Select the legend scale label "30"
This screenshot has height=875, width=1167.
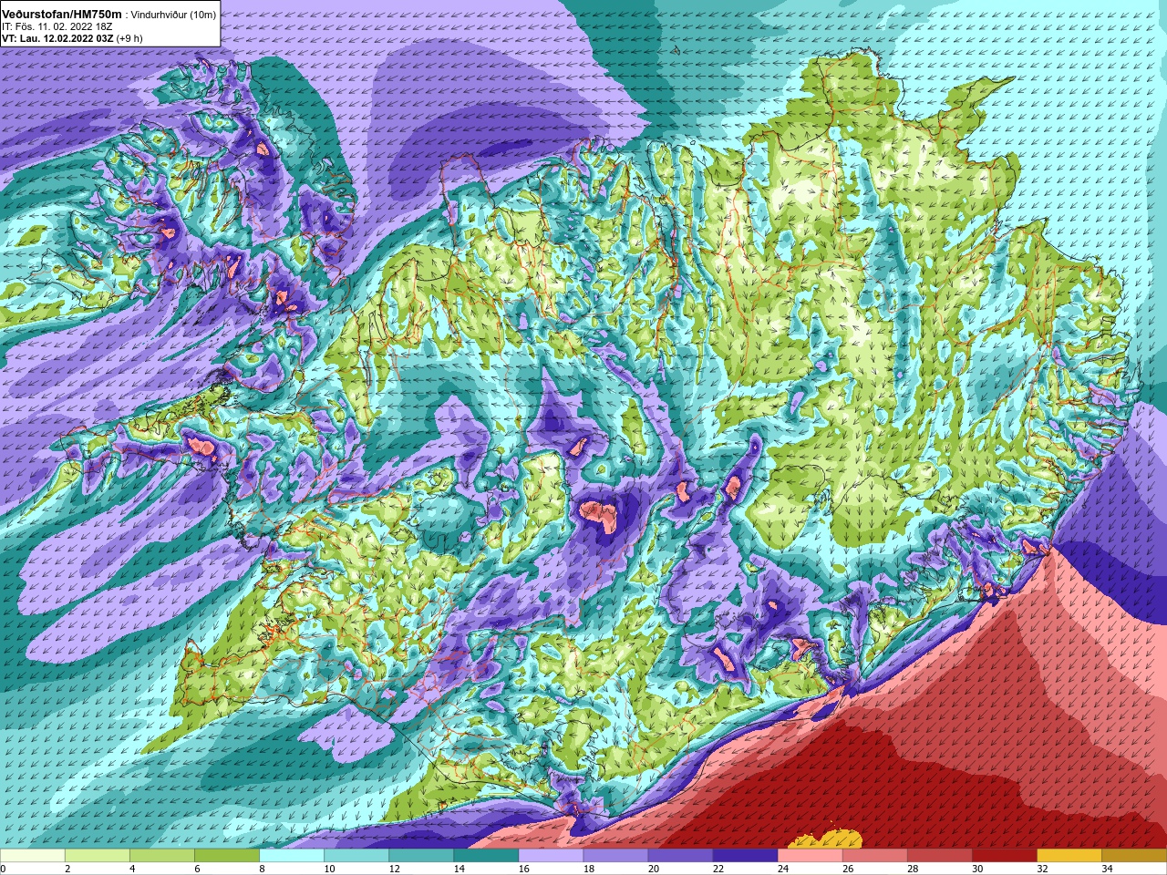coord(976,869)
